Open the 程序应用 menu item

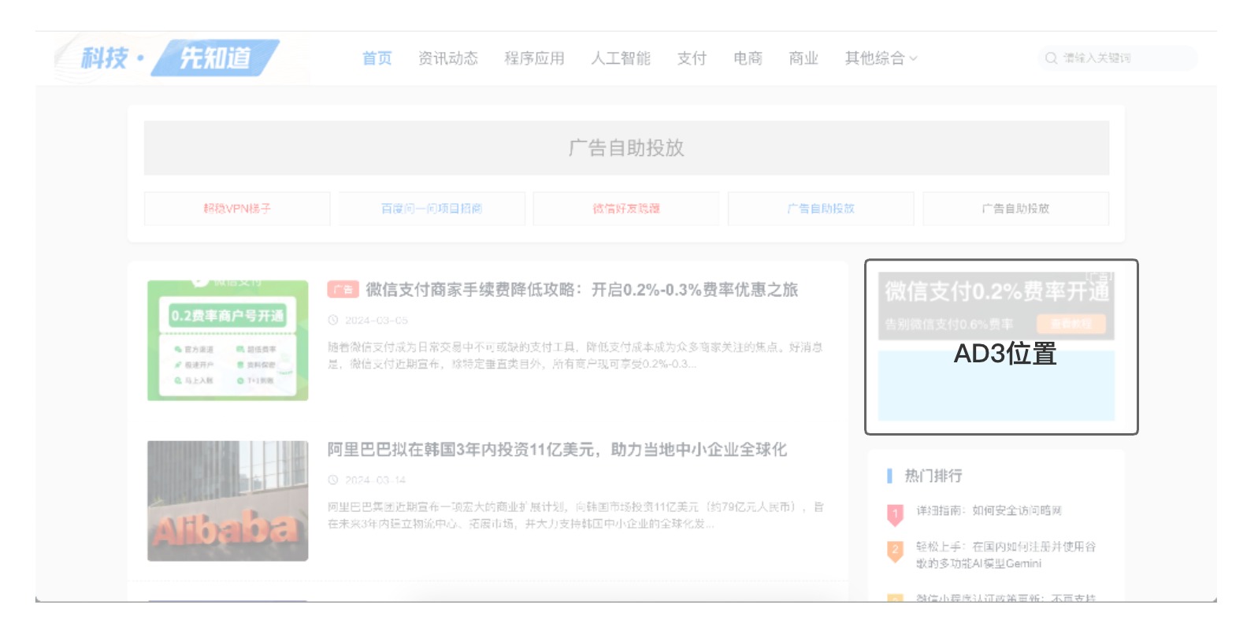click(534, 58)
